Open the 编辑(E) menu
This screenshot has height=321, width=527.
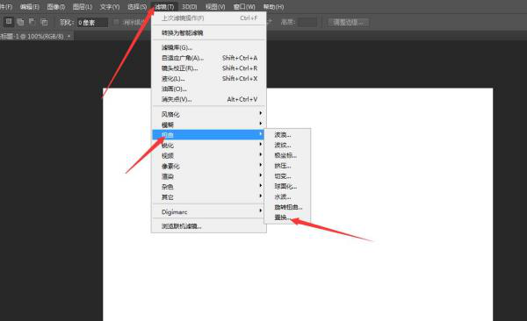(x=30, y=7)
